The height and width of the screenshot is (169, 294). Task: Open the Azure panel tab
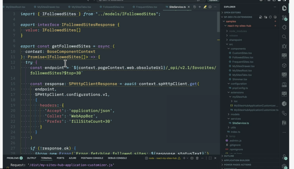[73, 158]
